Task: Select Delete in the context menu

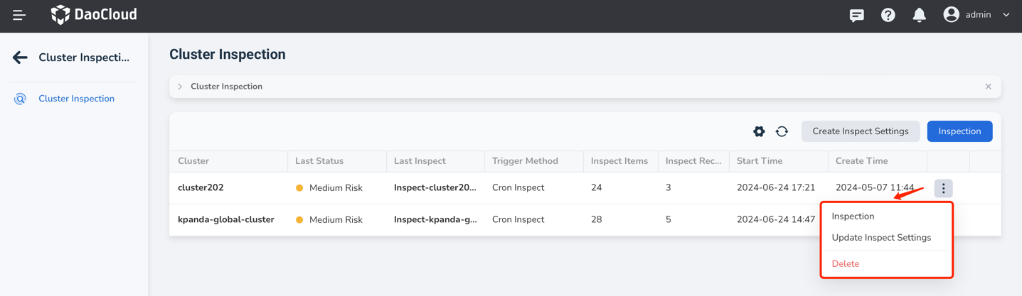Action: pos(846,263)
